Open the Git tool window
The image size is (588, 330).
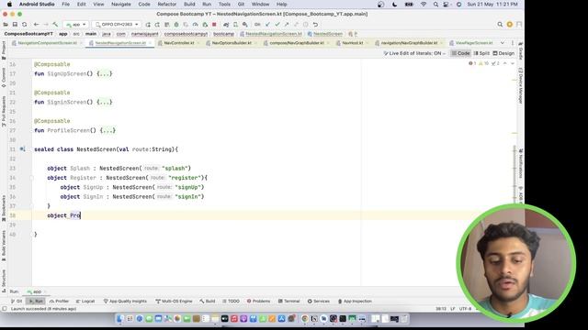pos(17,302)
